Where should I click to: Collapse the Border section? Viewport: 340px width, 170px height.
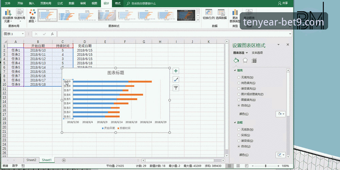[x=235, y=122]
